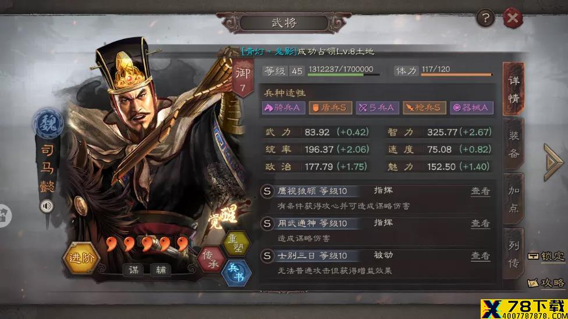Image resolution: width=568 pixels, height=319 pixels.
Task: Tap the 魏 faction emblem
Action: [48, 124]
